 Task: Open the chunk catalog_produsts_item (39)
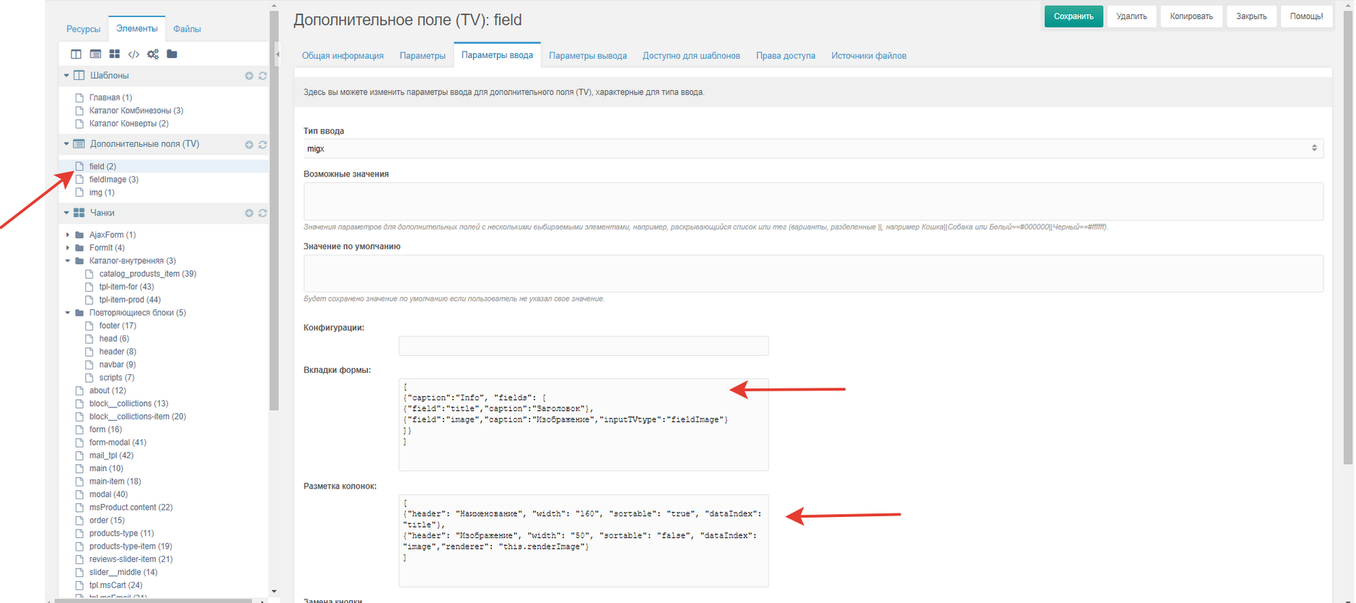click(x=148, y=274)
